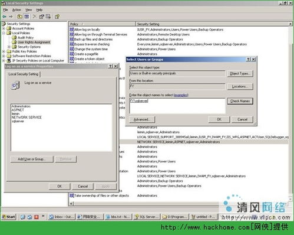Open the Properties toolbar icon
Screen dimensions: 294x235
click(x=41, y=17)
